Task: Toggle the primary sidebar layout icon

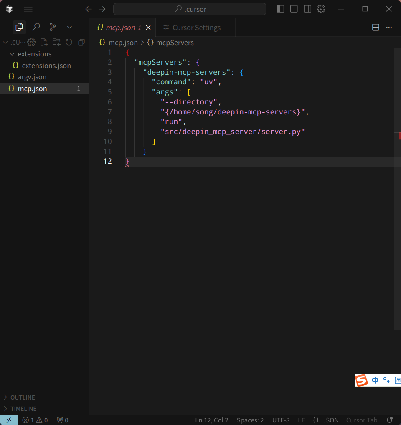Action: pos(280,9)
